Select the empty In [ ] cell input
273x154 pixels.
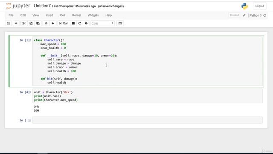click(148, 120)
